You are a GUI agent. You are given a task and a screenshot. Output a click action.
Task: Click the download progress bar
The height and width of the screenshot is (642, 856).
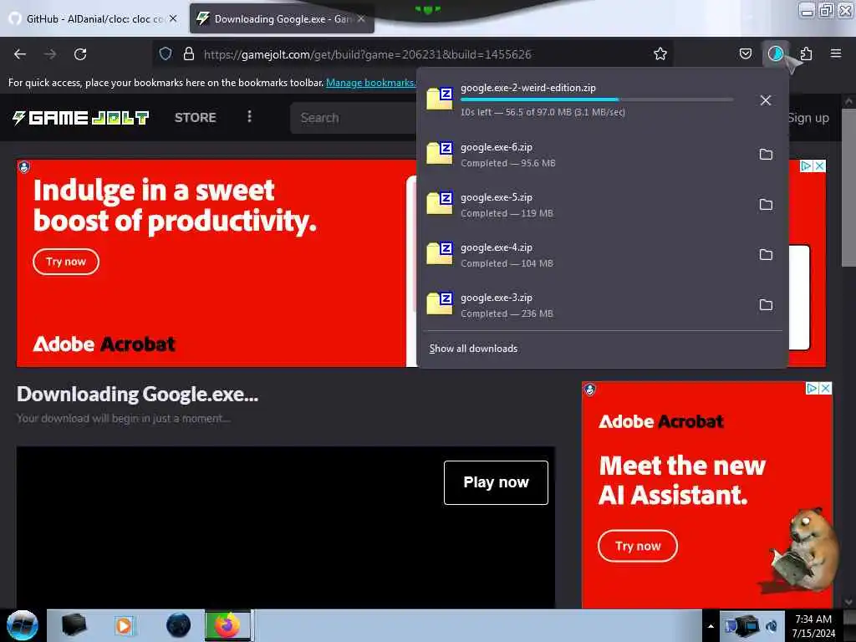coord(597,100)
